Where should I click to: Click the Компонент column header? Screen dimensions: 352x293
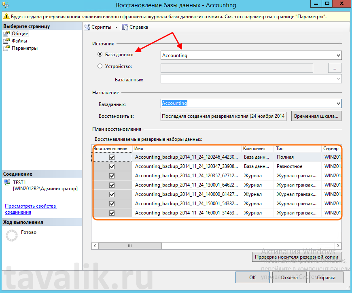click(257, 149)
